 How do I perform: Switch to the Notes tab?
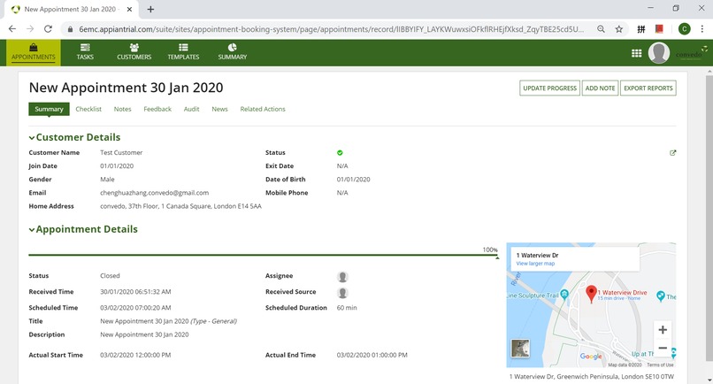click(122, 109)
